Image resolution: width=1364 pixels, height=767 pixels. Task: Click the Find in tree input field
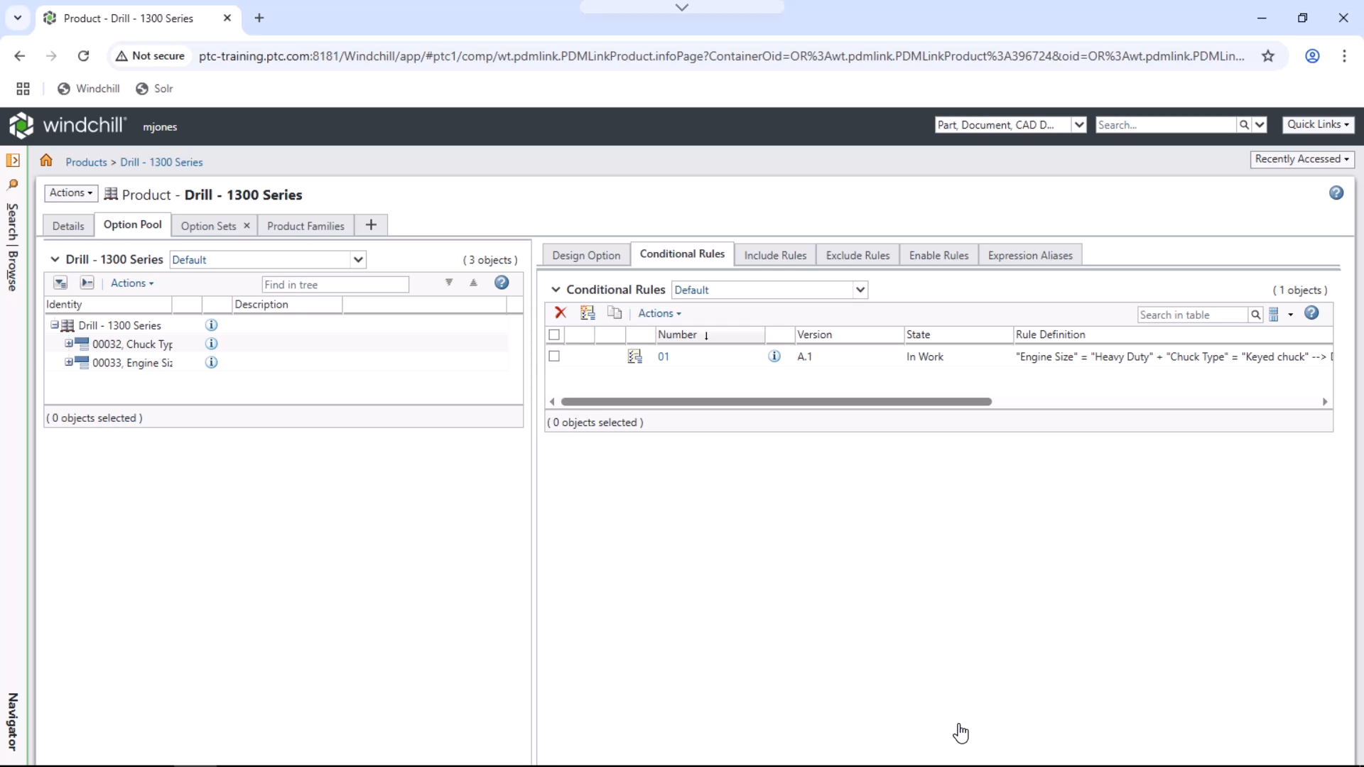[x=335, y=285]
